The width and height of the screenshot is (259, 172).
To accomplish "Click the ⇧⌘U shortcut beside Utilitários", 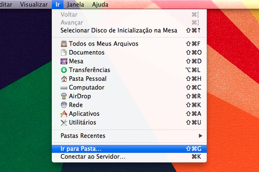I will pyautogui.click(x=193, y=122).
